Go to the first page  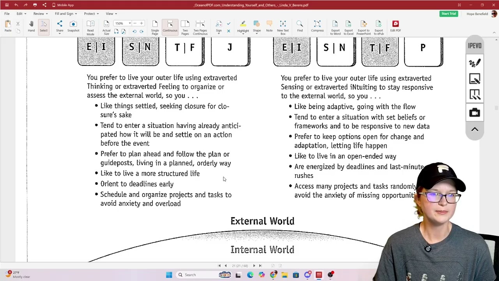point(219,266)
